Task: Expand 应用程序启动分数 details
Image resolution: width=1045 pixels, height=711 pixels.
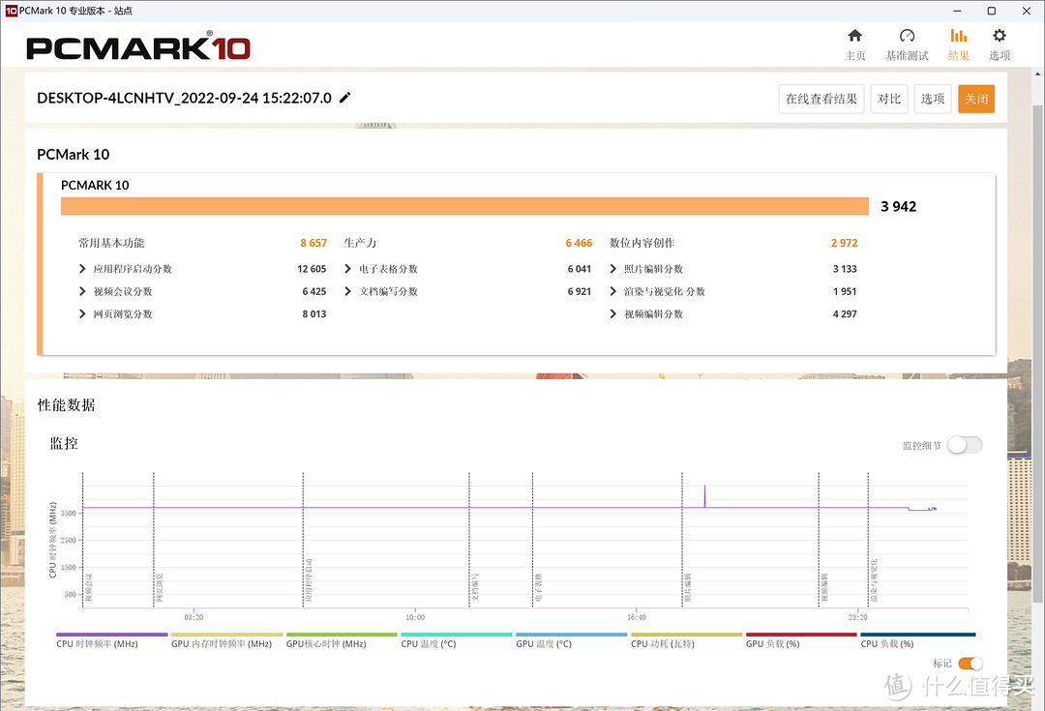Action: click(82, 269)
